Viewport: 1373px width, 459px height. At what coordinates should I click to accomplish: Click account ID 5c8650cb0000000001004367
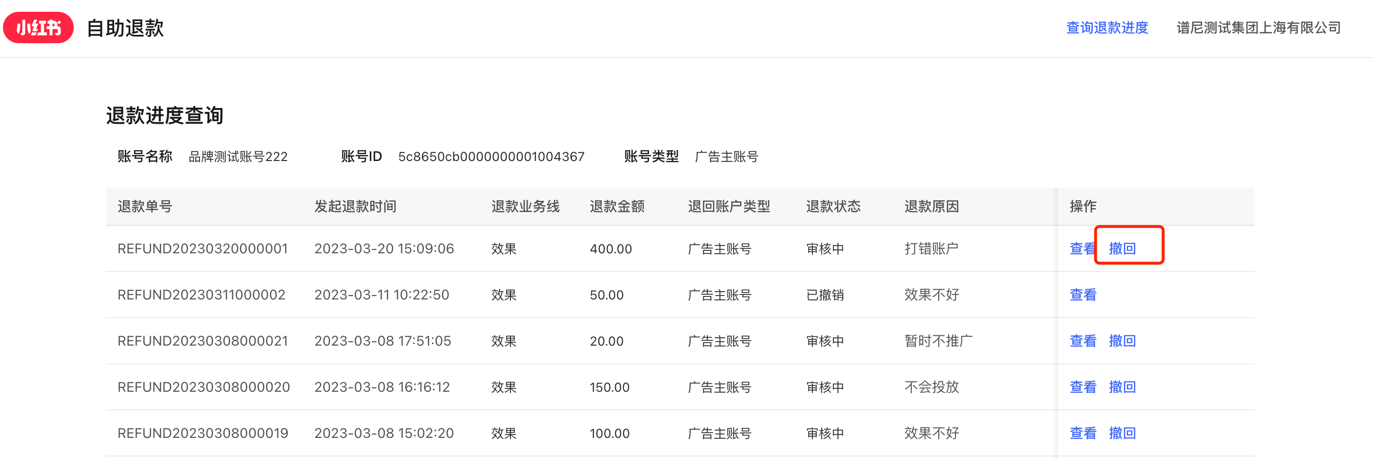tap(491, 157)
